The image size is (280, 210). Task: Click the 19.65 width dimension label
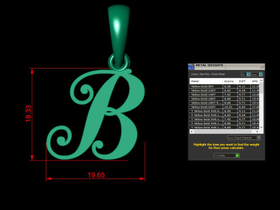pyautogui.click(x=96, y=175)
